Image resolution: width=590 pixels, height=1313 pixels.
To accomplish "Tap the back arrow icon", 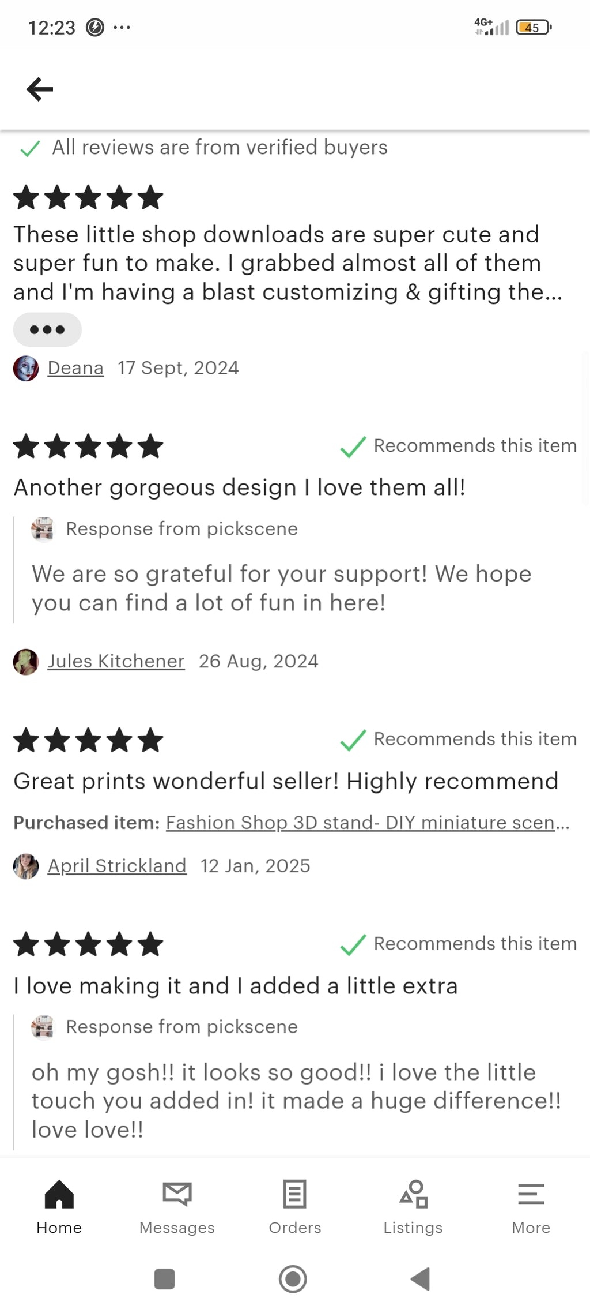I will point(40,89).
